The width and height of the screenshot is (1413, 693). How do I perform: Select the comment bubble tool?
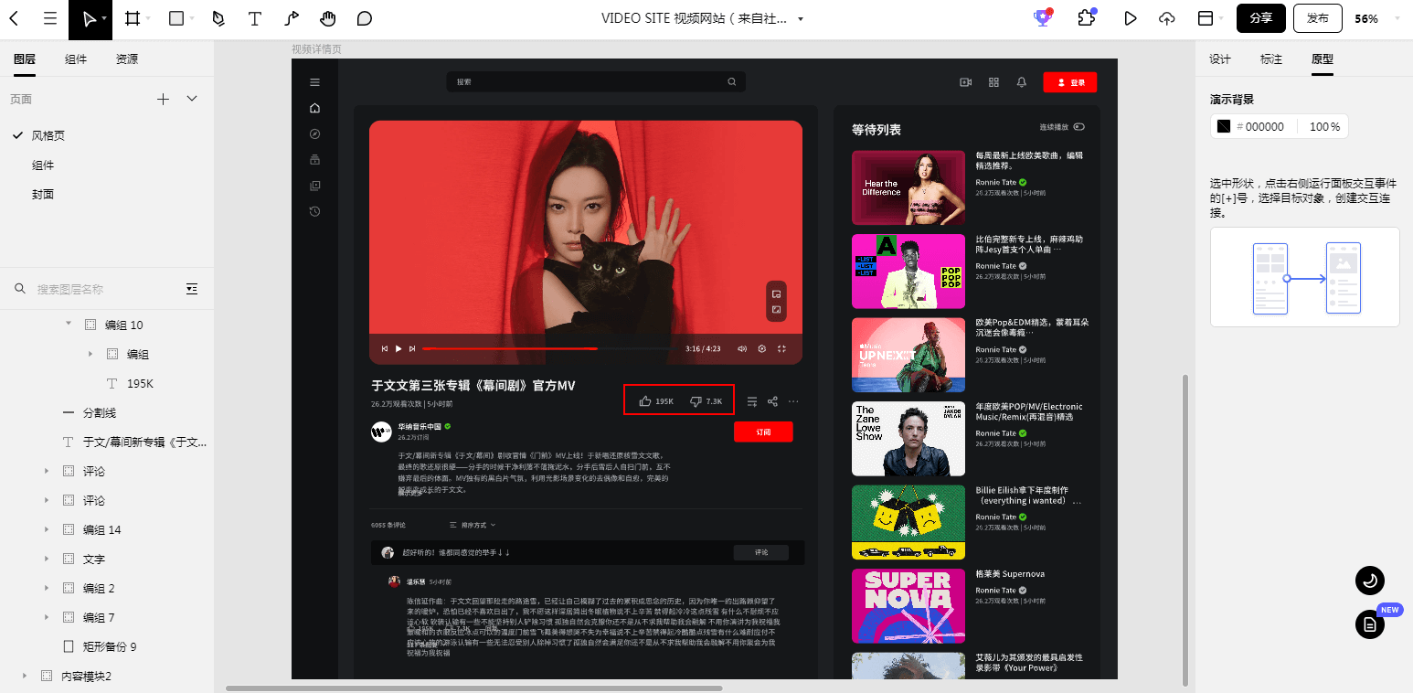click(x=365, y=18)
